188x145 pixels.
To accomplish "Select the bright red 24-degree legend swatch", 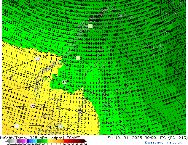I will coord(65,141).
